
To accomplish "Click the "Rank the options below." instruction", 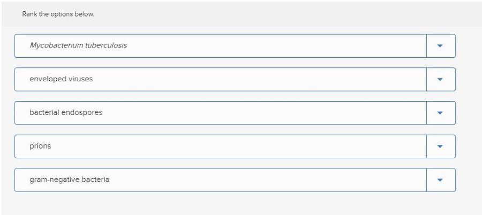I will pyautogui.click(x=58, y=14).
